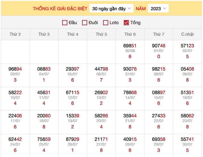Enable the Đầu checkbox
Screen dimensions: 203x157
pyautogui.click(x=65, y=23)
